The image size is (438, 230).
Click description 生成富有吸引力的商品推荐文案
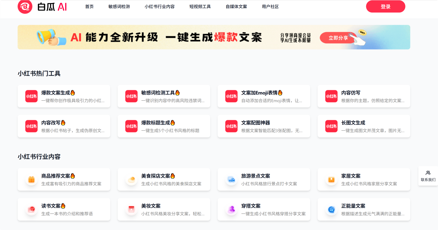click(x=71, y=184)
